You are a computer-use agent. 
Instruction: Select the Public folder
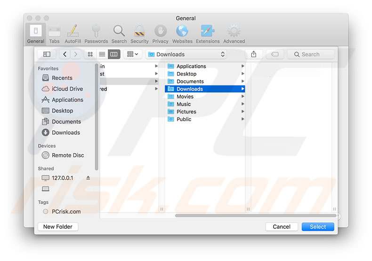(205, 119)
